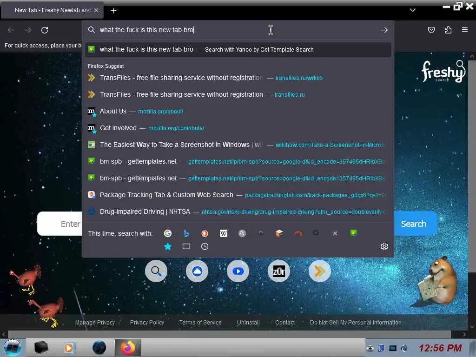This screenshot has width=476, height=357.
Task: Open the Firefox hamburger menu
Action: (465, 30)
